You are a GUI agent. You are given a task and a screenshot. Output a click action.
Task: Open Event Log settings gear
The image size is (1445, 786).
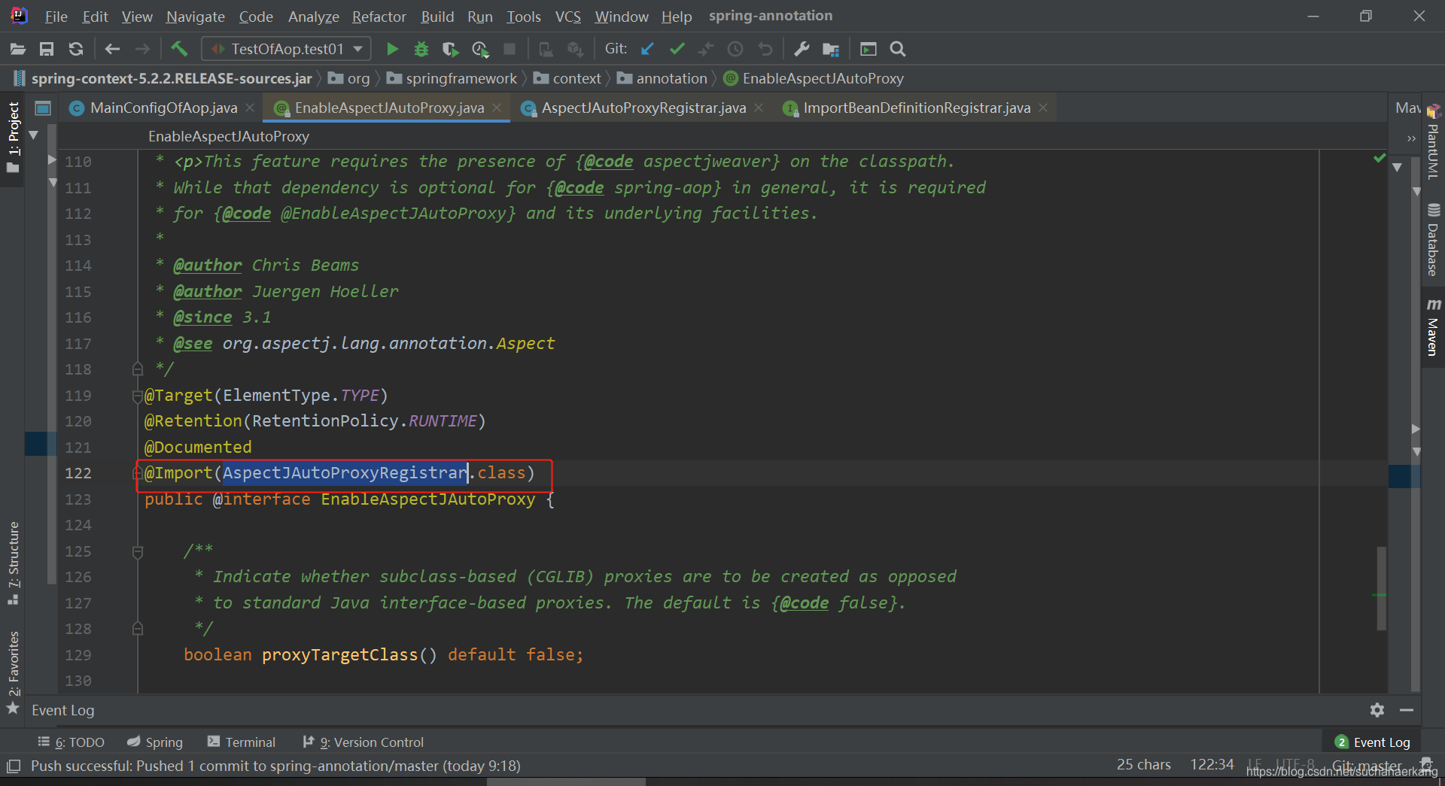(x=1377, y=710)
